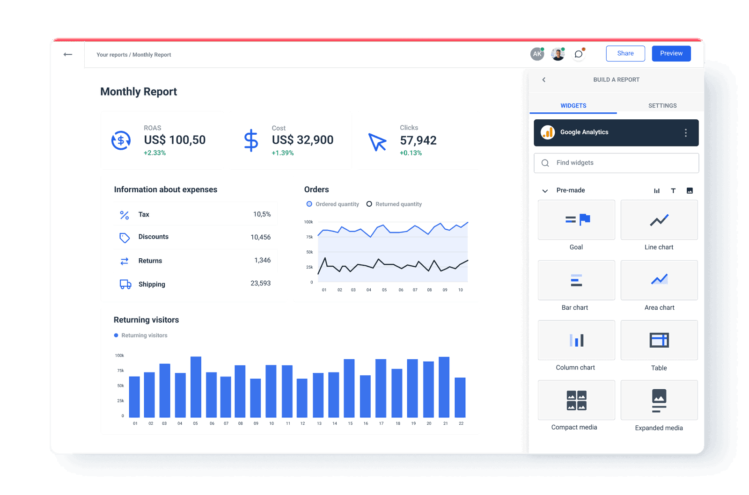Select the Table widget
Viewport: 749px width, 495px height.
click(659, 340)
